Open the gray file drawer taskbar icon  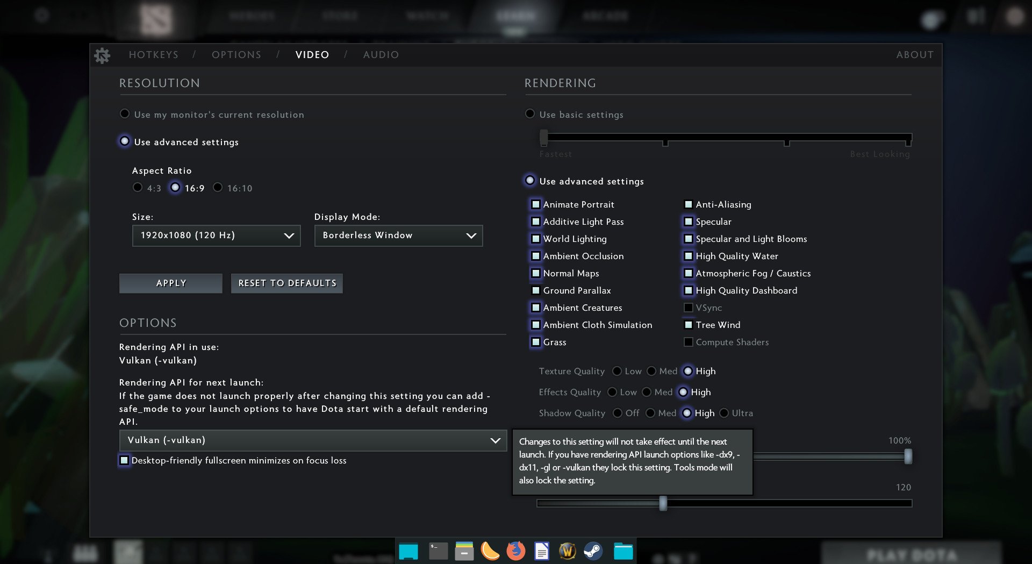[x=464, y=551]
